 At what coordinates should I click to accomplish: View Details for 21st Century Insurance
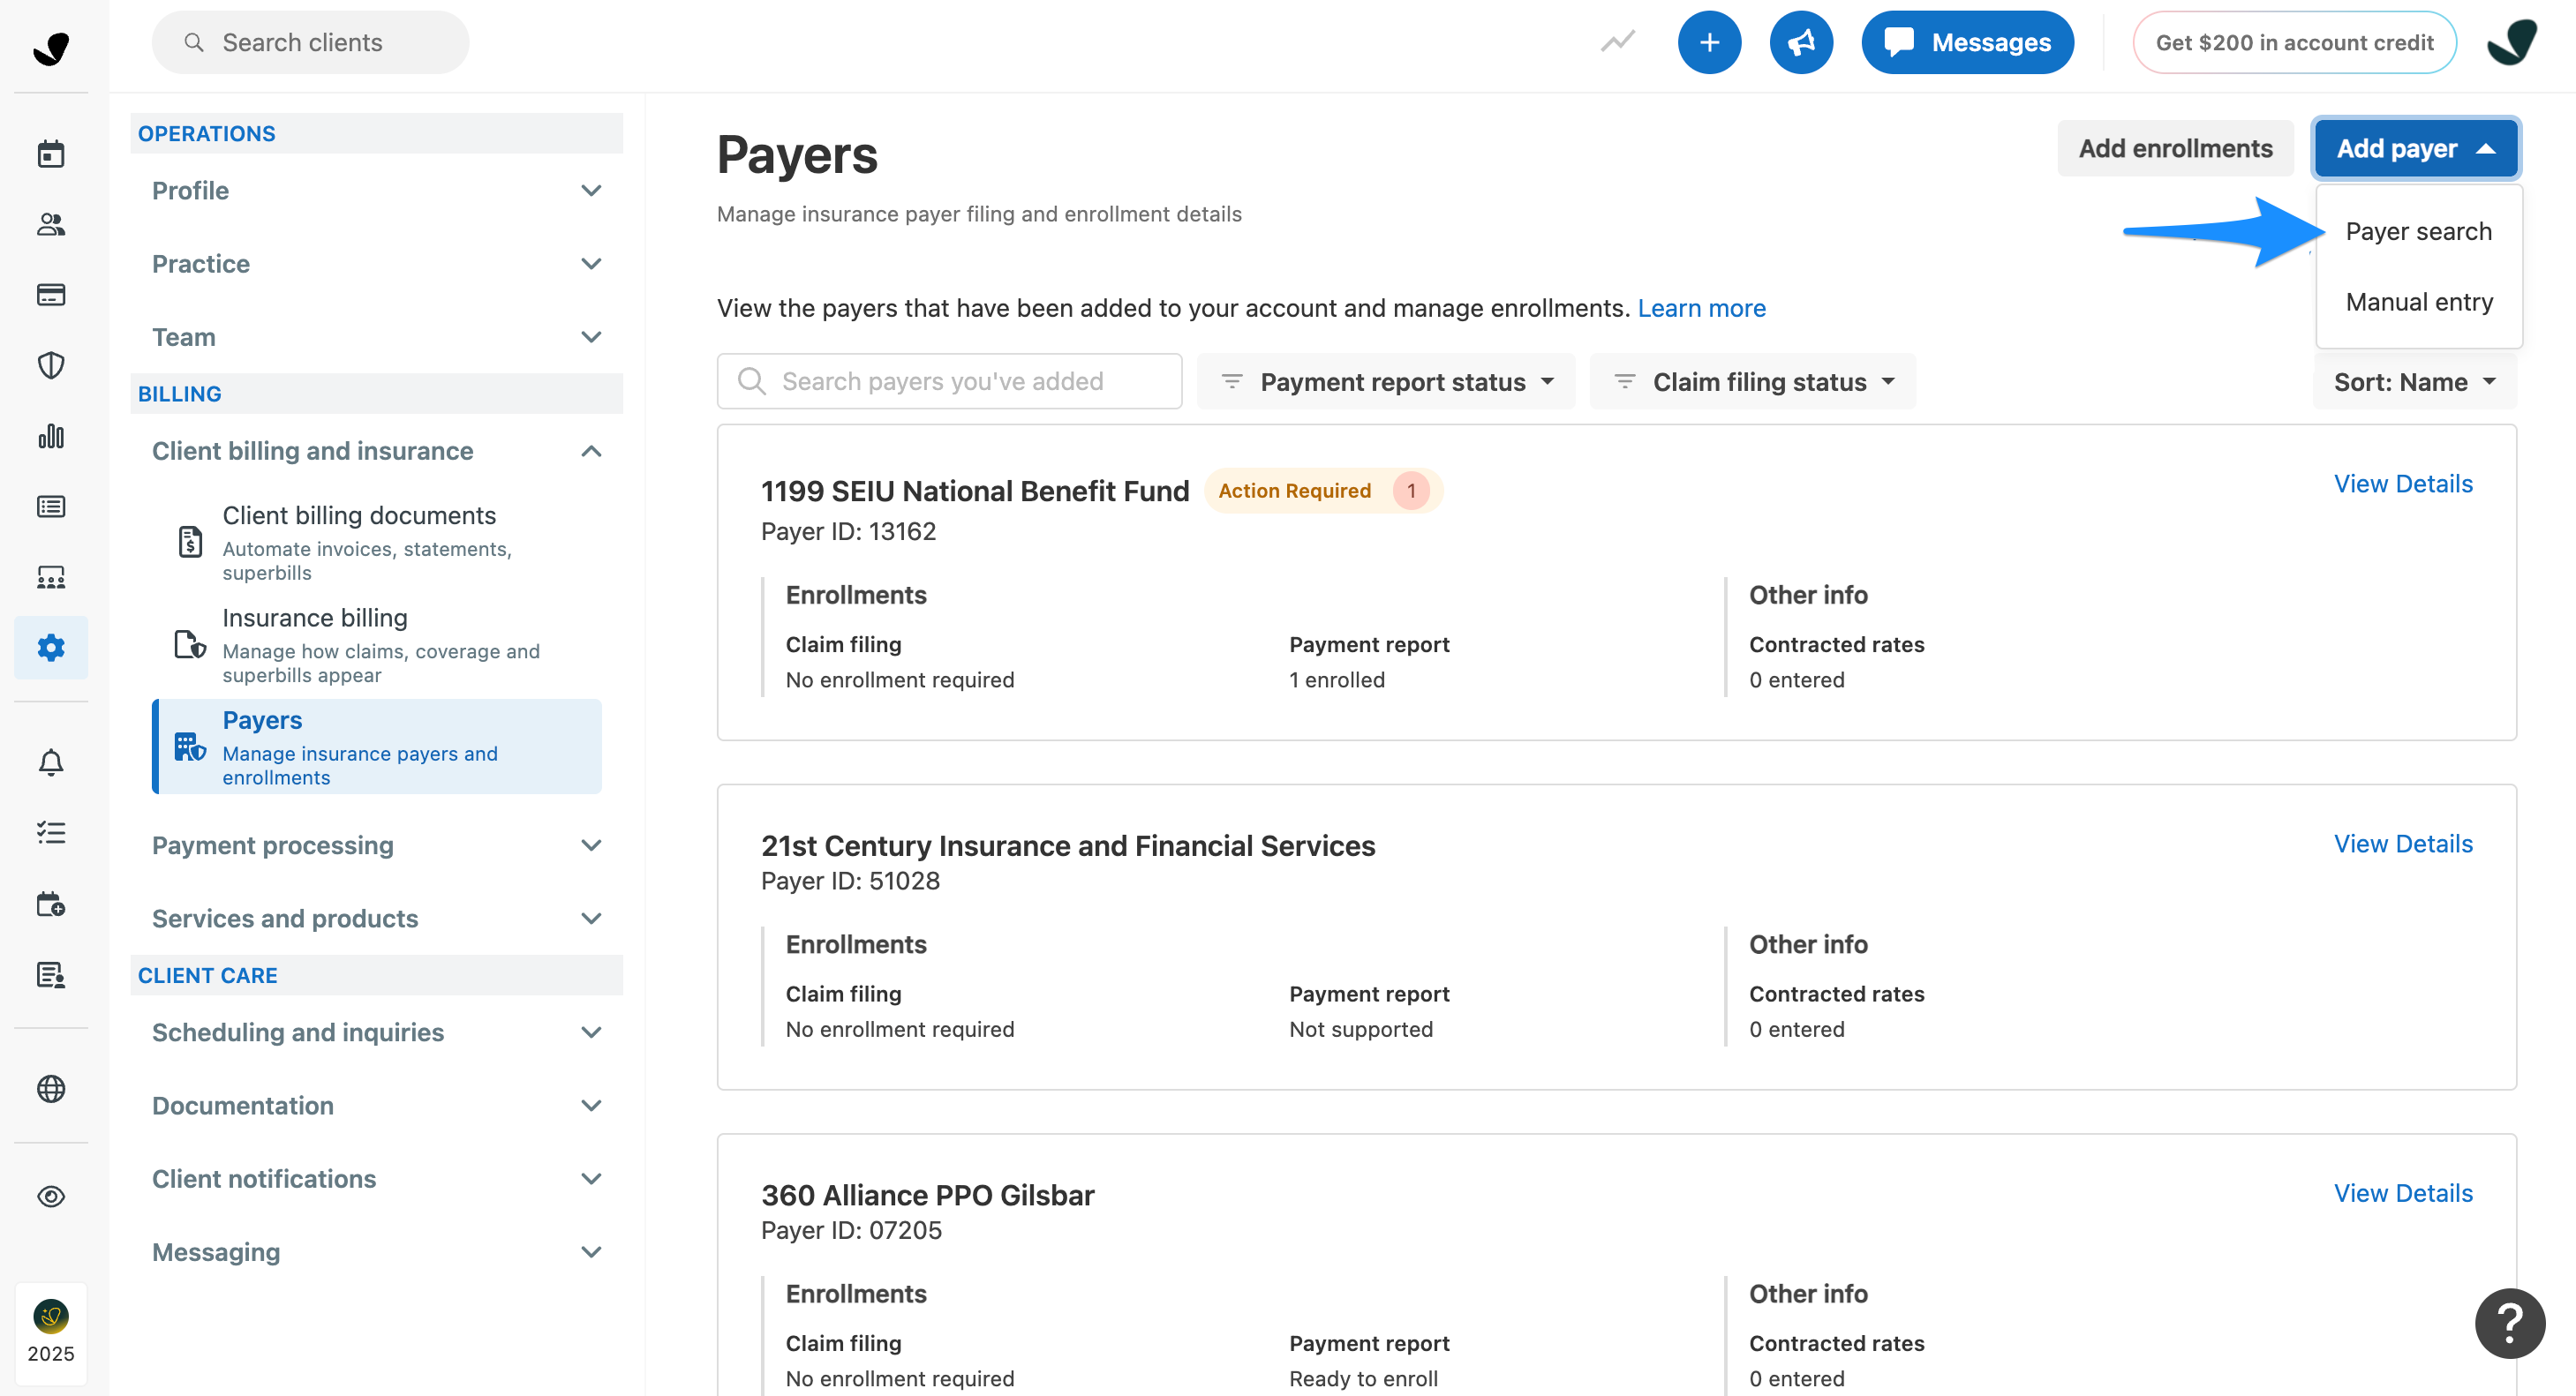[2403, 844]
